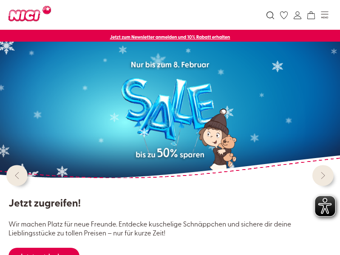Click the red newsletter announcement bar
This screenshot has width=340, height=255.
[170, 36]
